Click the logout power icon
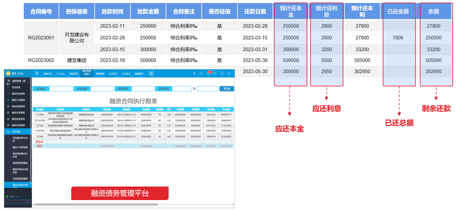The height and width of the screenshot is (210, 456). click(229, 73)
